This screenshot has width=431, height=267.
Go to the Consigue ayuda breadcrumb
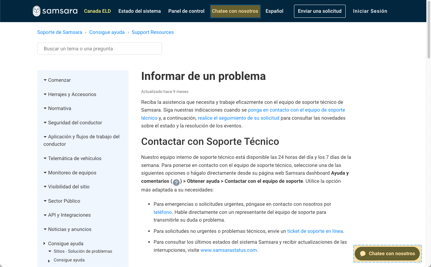pos(107,32)
